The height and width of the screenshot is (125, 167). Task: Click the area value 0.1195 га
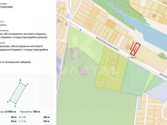10,112
